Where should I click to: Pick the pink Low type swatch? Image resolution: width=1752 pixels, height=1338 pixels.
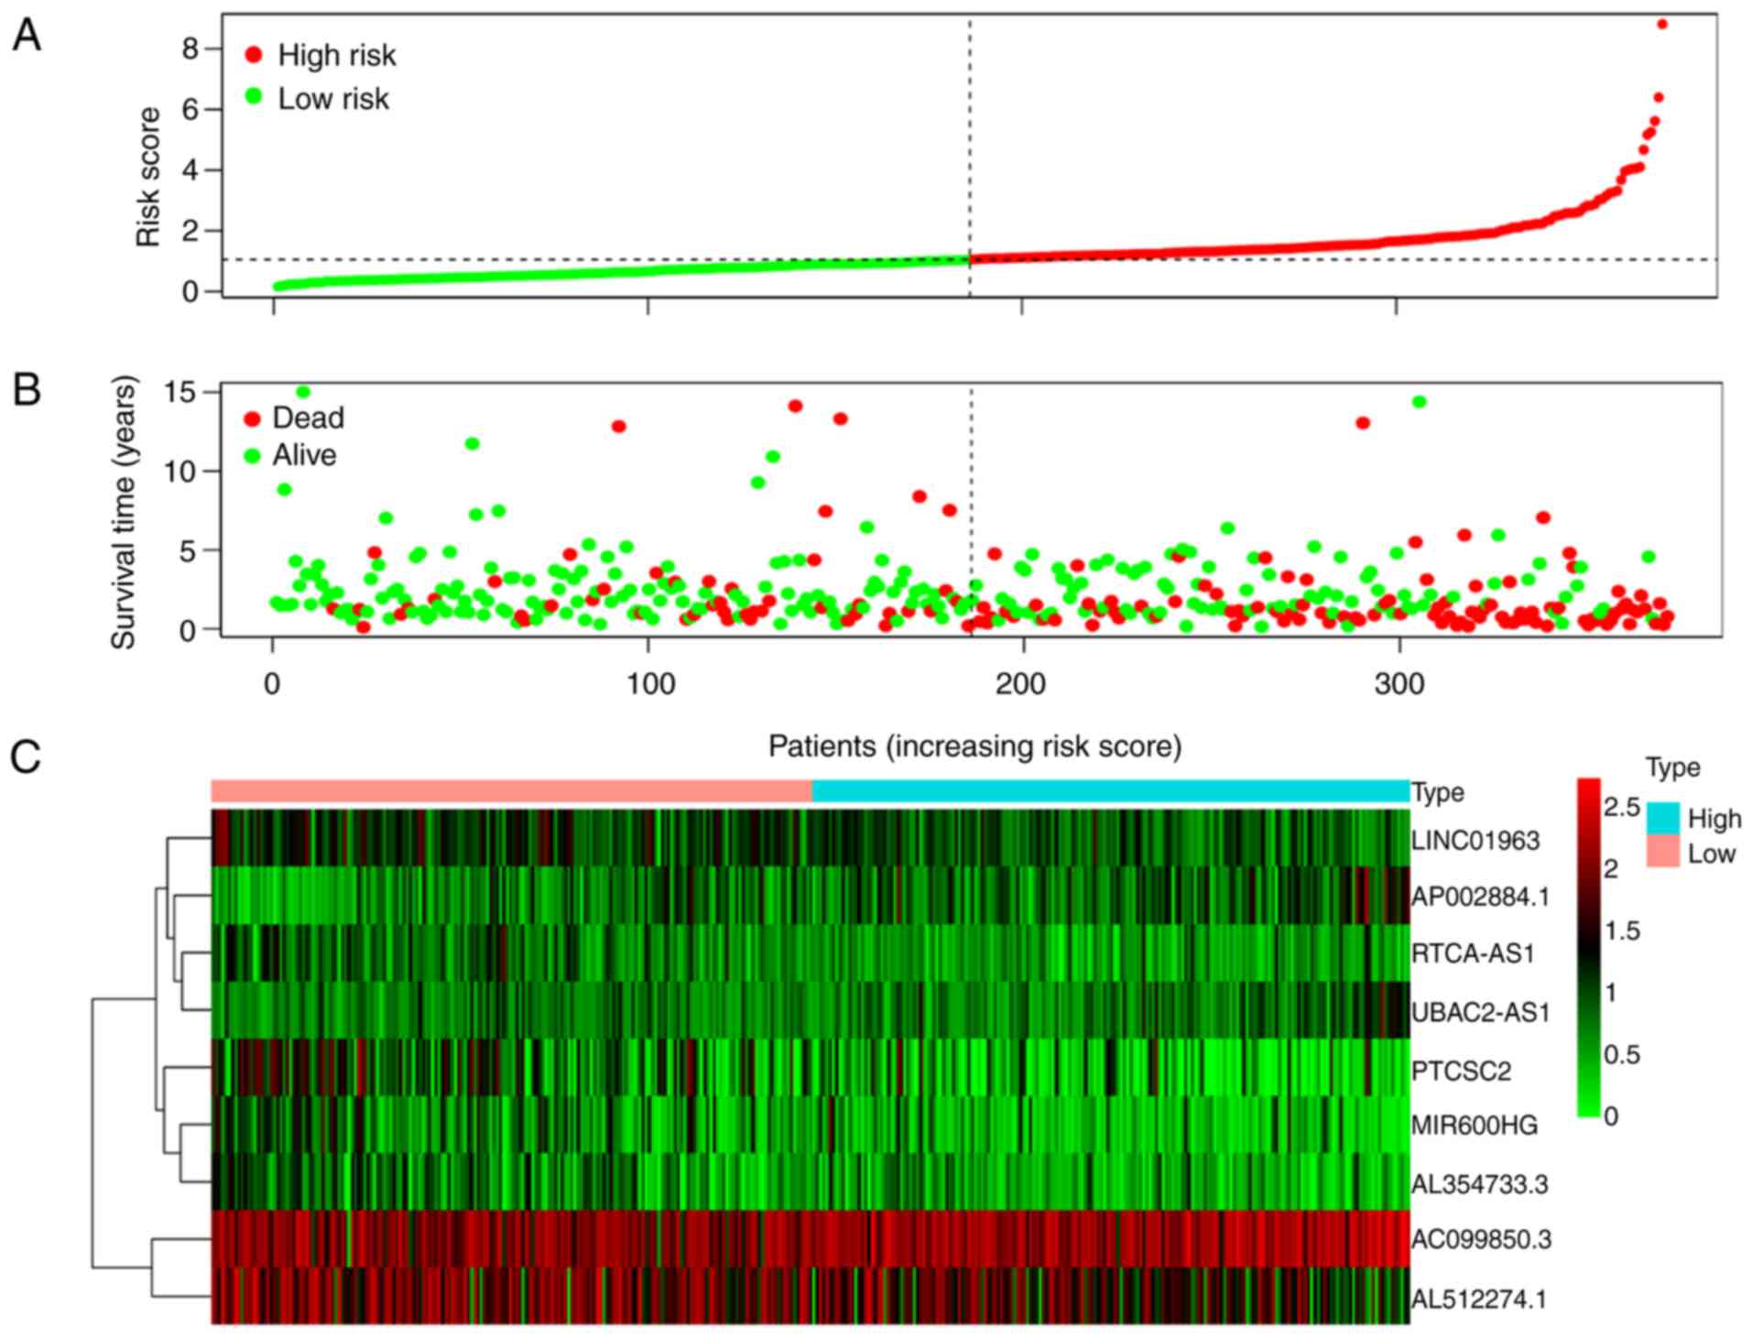(1662, 852)
